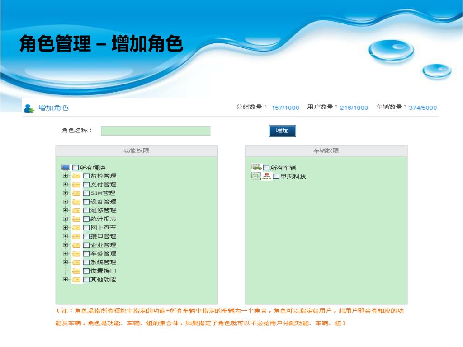Click the organization icon beside 甲天科技
The width and height of the screenshot is (463, 347).
(x=267, y=176)
